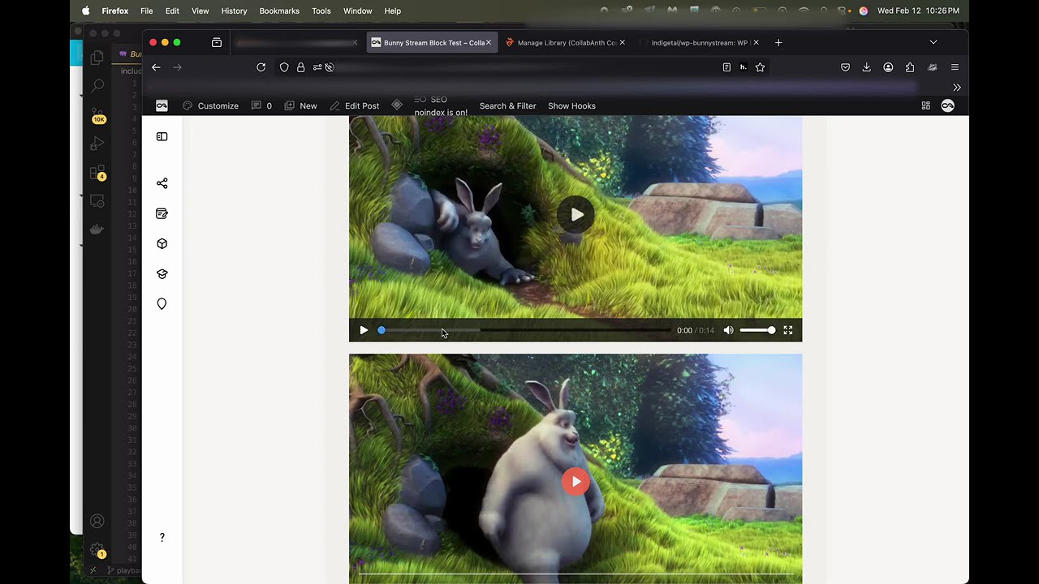Viewport: 1039px width, 584px height.
Task: Click the graduation cap icon in the left sidebar
Action: click(x=162, y=274)
